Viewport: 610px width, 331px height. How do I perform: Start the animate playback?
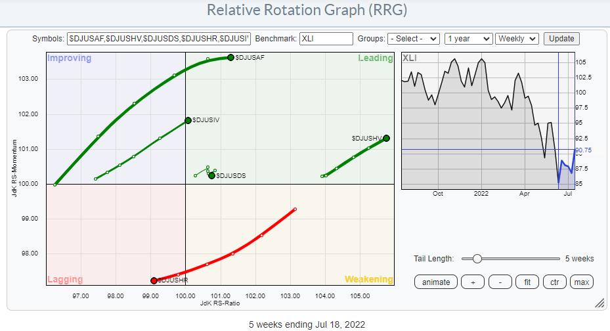point(436,282)
